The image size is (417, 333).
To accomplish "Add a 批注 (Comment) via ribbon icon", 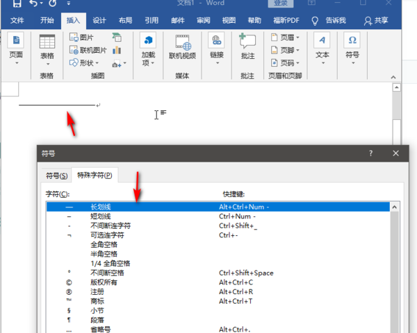I will (x=247, y=41).
